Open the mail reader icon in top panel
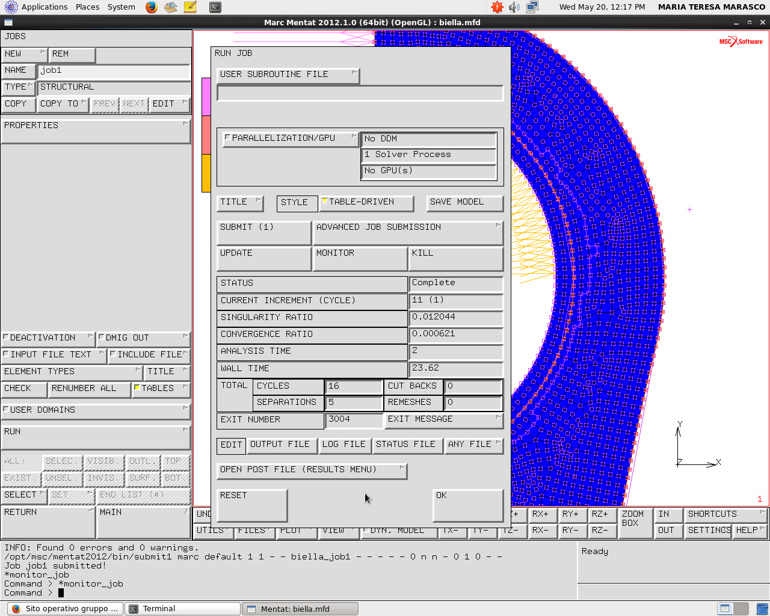This screenshot has height=616, width=770. pos(171,7)
